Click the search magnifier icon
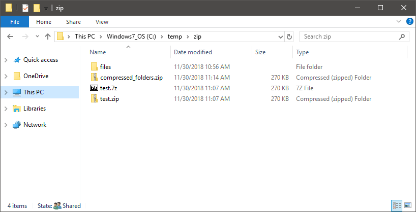The width and height of the screenshot is (416, 212). point(402,37)
